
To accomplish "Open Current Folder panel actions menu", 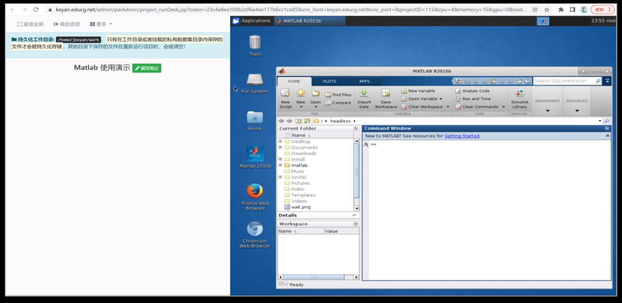I will [356, 128].
